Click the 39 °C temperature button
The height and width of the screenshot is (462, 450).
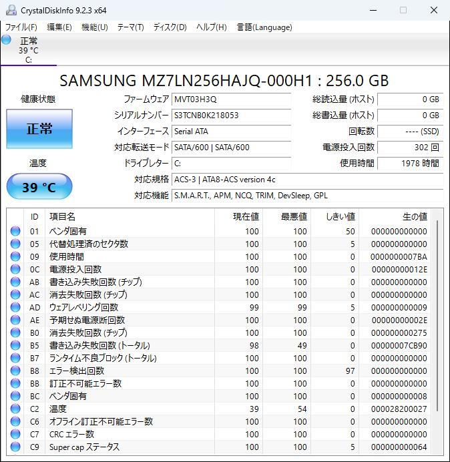(x=39, y=187)
